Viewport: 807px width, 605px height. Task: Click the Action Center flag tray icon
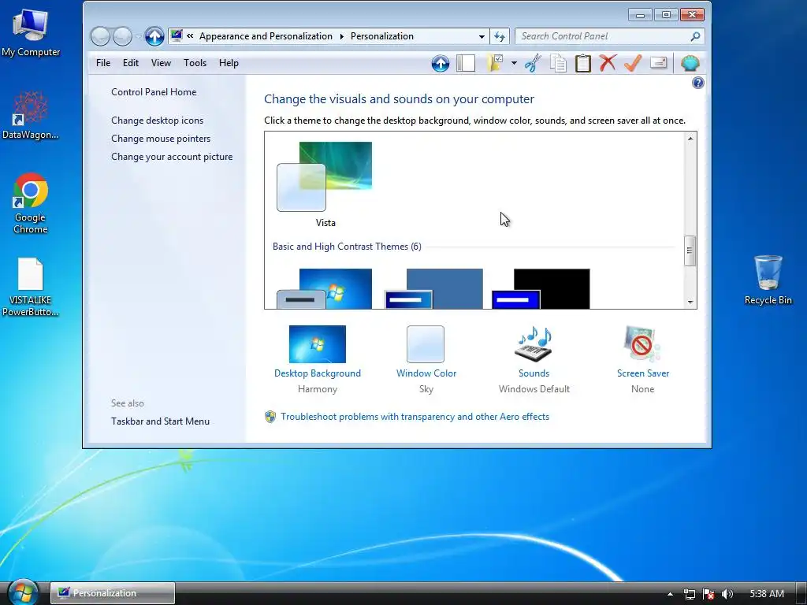coord(708,594)
